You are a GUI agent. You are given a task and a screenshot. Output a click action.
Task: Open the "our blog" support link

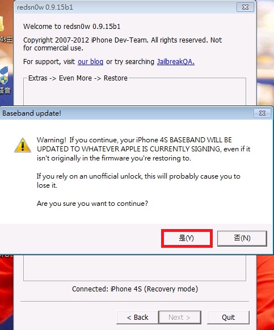click(90, 62)
